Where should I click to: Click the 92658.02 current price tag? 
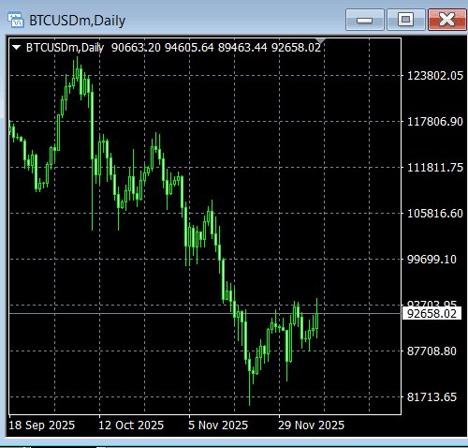pos(431,313)
